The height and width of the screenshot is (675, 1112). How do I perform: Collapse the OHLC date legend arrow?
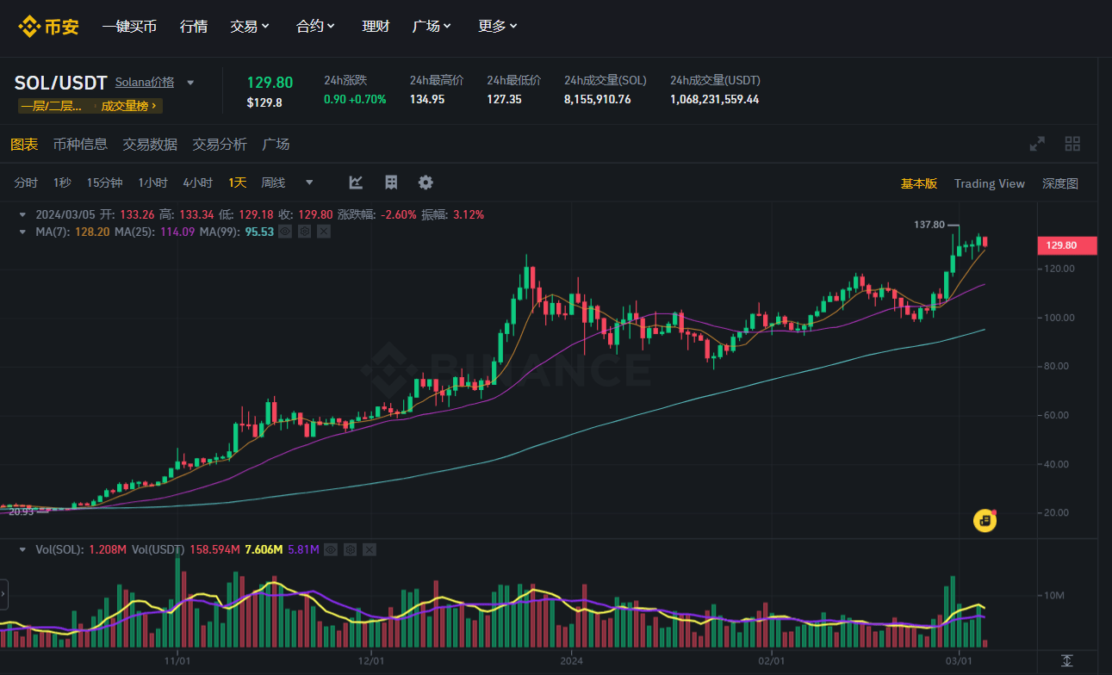(x=22, y=214)
